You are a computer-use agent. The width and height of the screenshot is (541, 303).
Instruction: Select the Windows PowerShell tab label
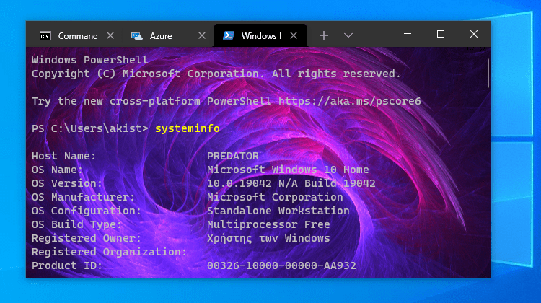260,35
